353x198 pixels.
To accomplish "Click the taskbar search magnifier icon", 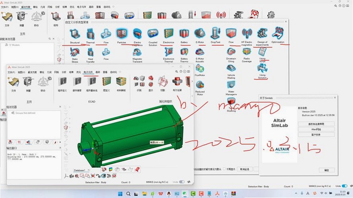I will click(x=128, y=194).
